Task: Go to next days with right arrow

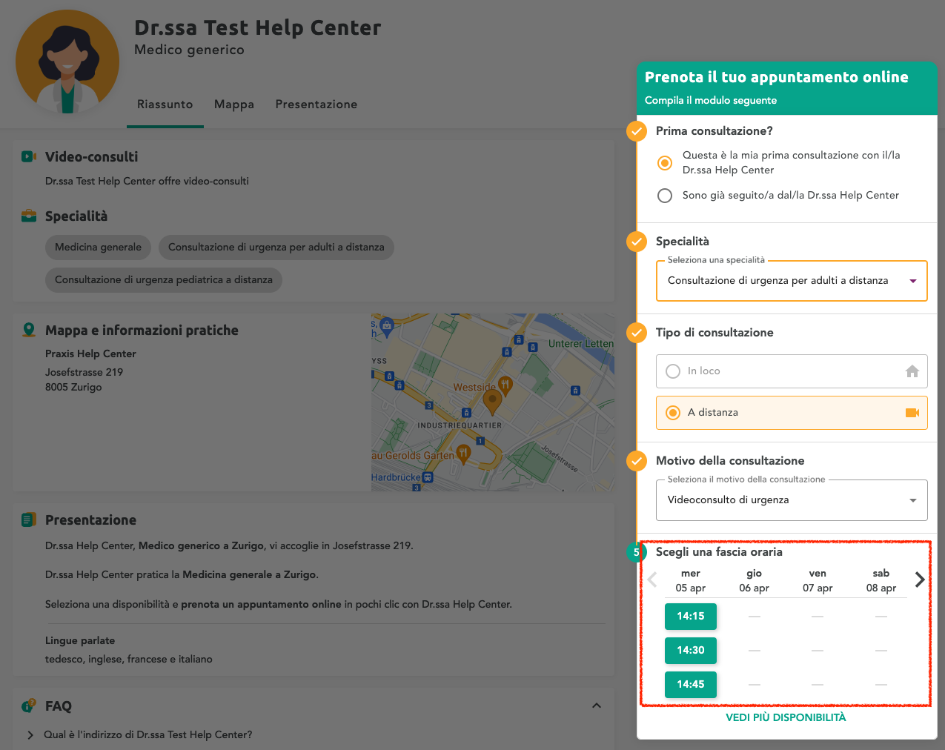Action: coord(919,580)
